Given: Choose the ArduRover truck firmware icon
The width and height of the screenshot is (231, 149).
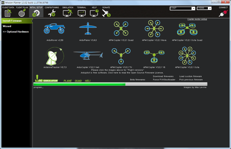Looking at the screenshot, I should (x=54, y=29).
